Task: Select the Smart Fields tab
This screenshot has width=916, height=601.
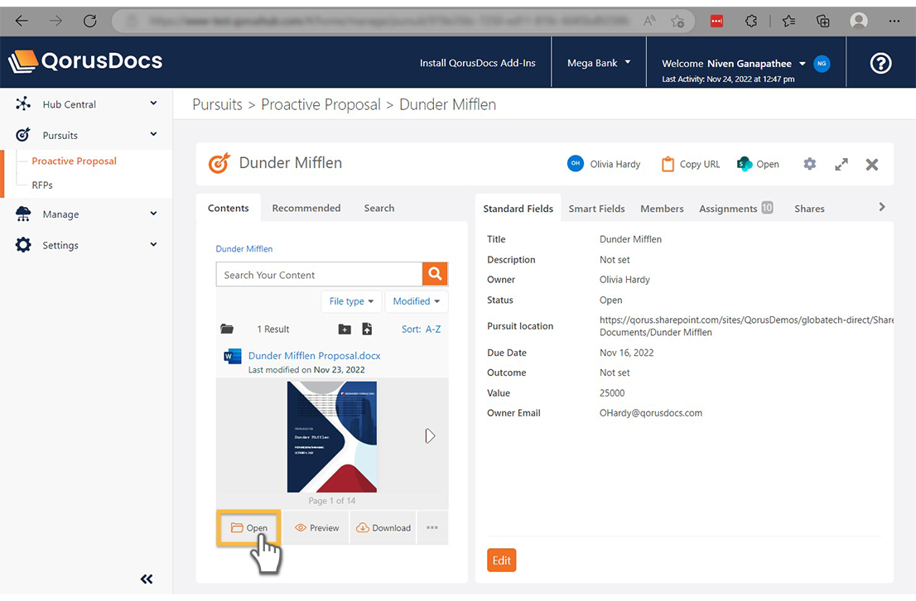Action: 596,209
